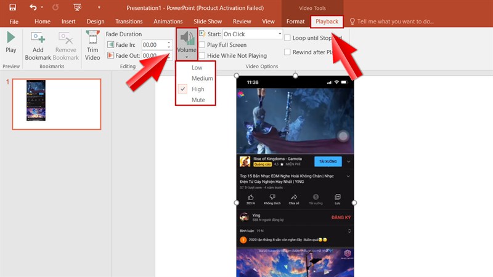Click the Play preview button
The width and height of the screenshot is (493, 277).
[10, 42]
